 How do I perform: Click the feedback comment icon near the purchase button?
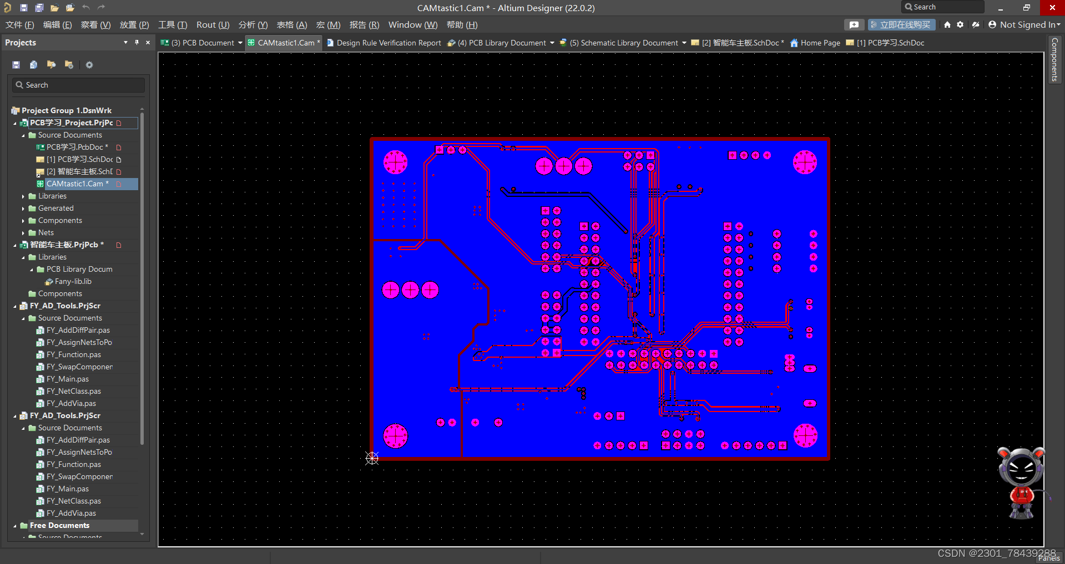coord(854,24)
